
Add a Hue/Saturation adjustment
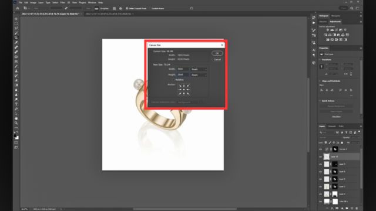point(325,35)
